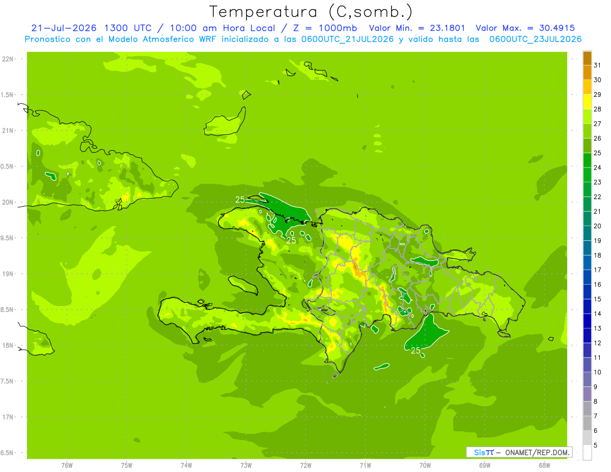This screenshot has height=472, width=611.
Task: Click the legend value label 5
Action: pos(596,445)
